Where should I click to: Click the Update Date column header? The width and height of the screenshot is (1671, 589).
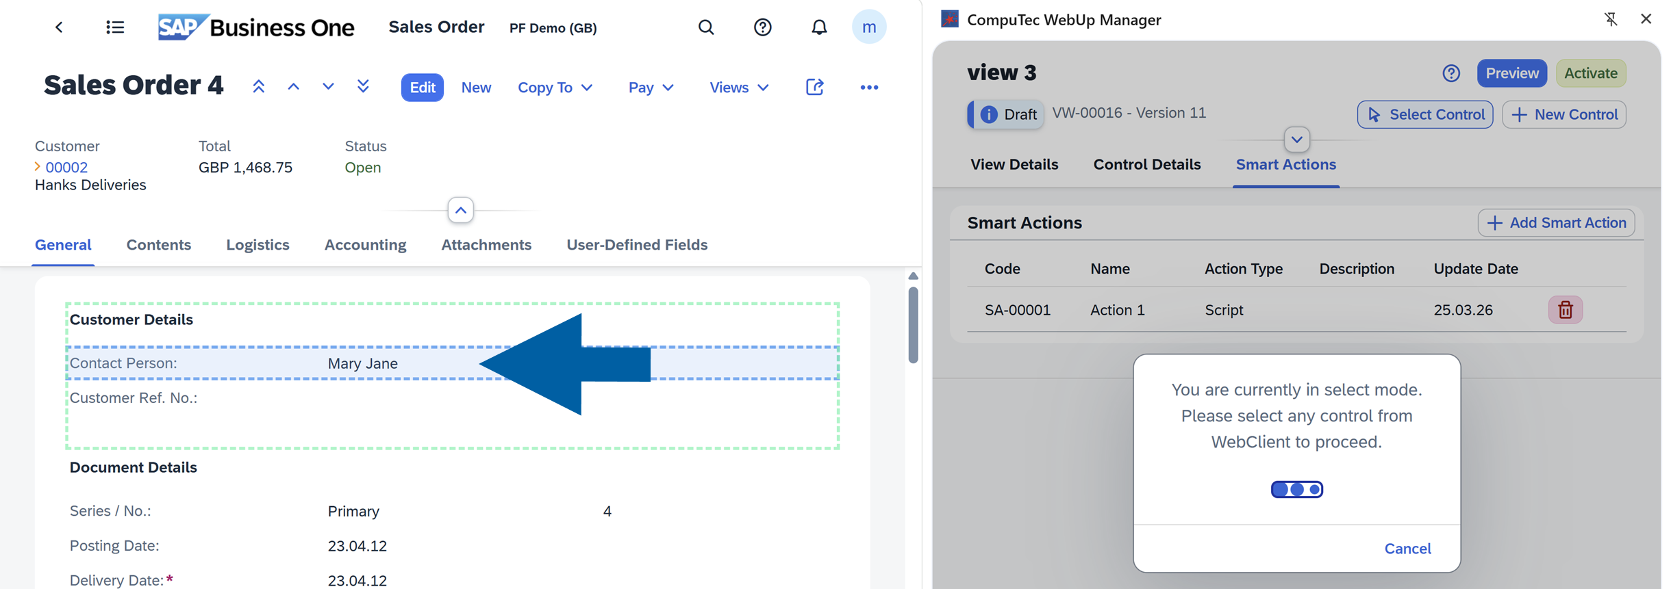1476,269
